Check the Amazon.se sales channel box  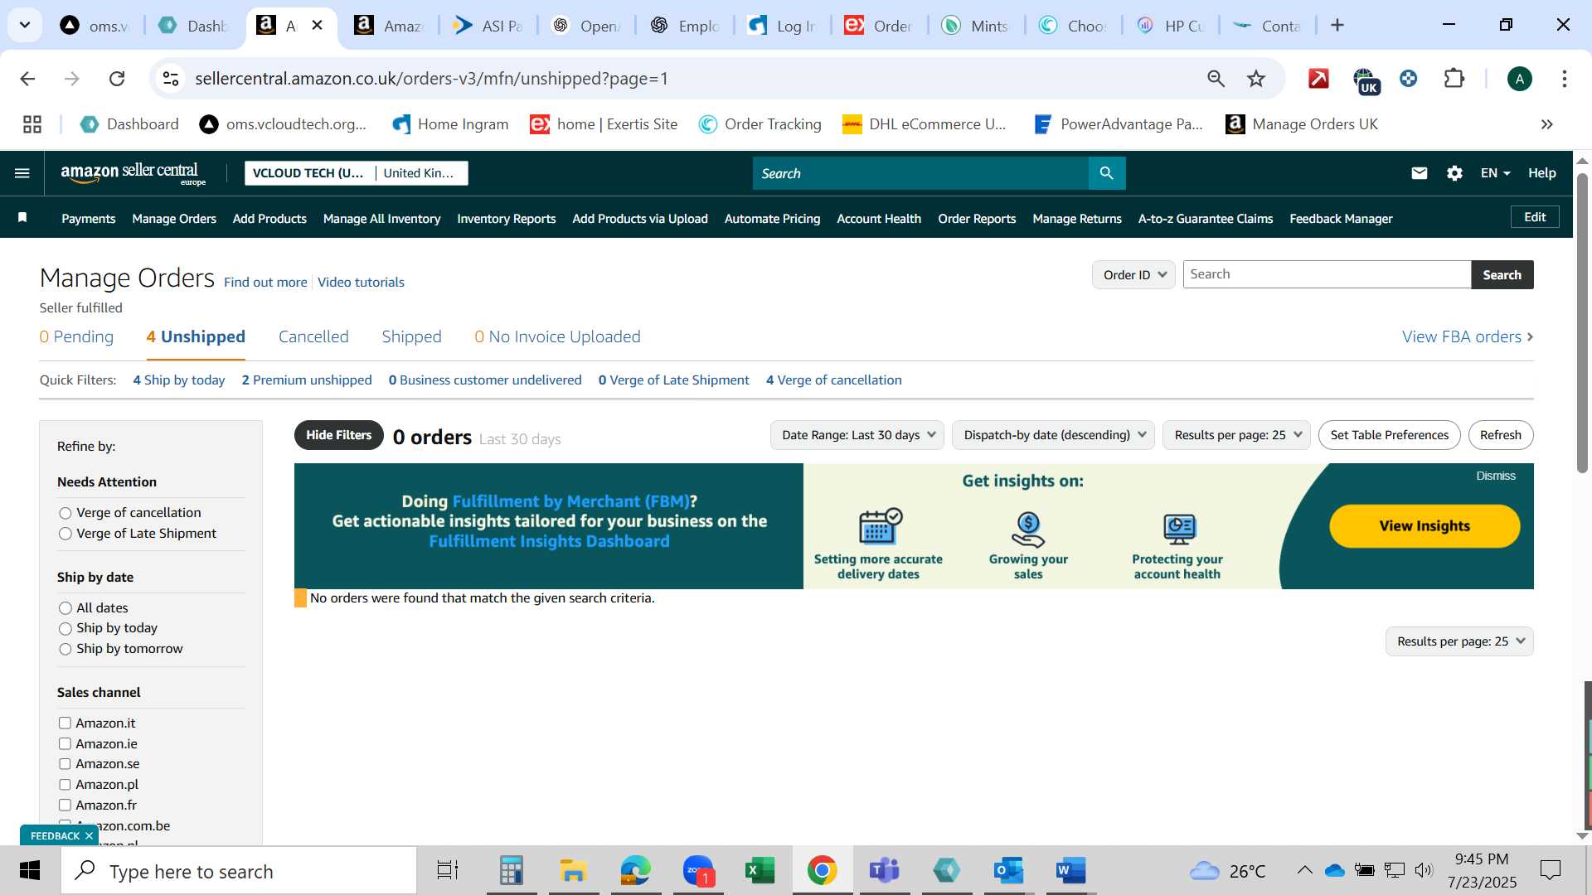click(x=65, y=764)
